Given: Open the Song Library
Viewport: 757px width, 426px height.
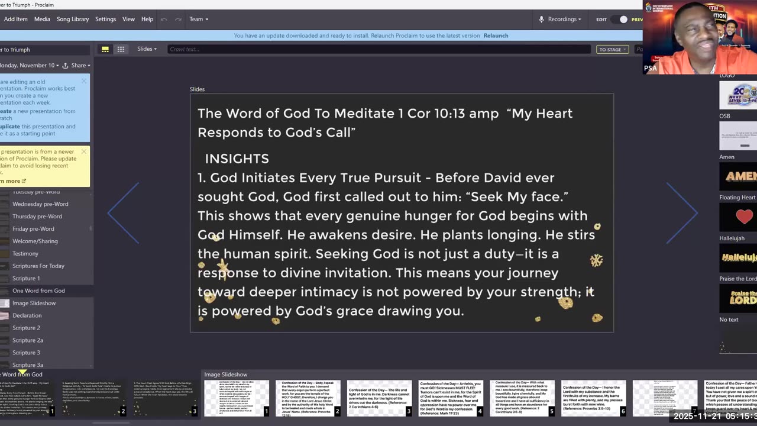Looking at the screenshot, I should point(73,19).
